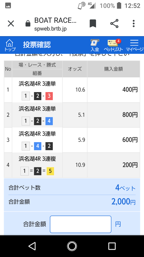
Task: Tap the 5.9 odds value in row 3
Action: (81, 140)
